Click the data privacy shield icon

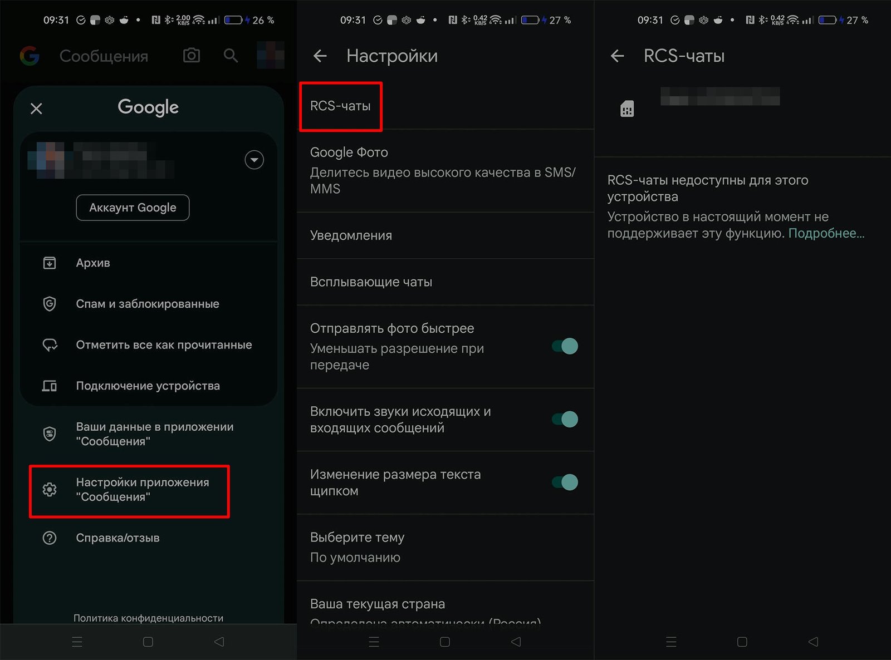coord(50,434)
